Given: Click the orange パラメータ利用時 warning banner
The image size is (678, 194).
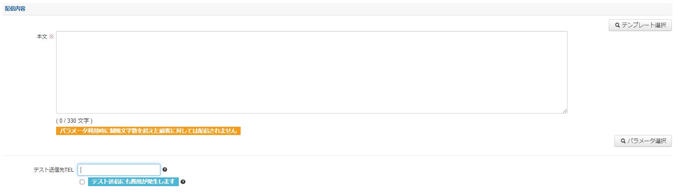Looking at the screenshot, I should (148, 131).
